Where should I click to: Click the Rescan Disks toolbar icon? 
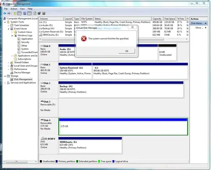coord(39,13)
